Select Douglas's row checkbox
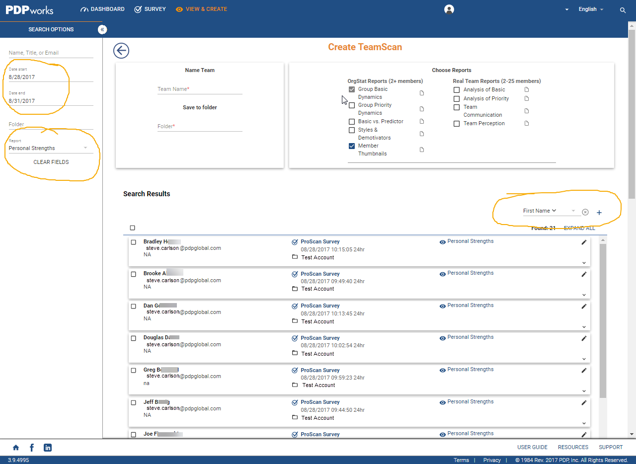636x464 pixels. (133, 338)
